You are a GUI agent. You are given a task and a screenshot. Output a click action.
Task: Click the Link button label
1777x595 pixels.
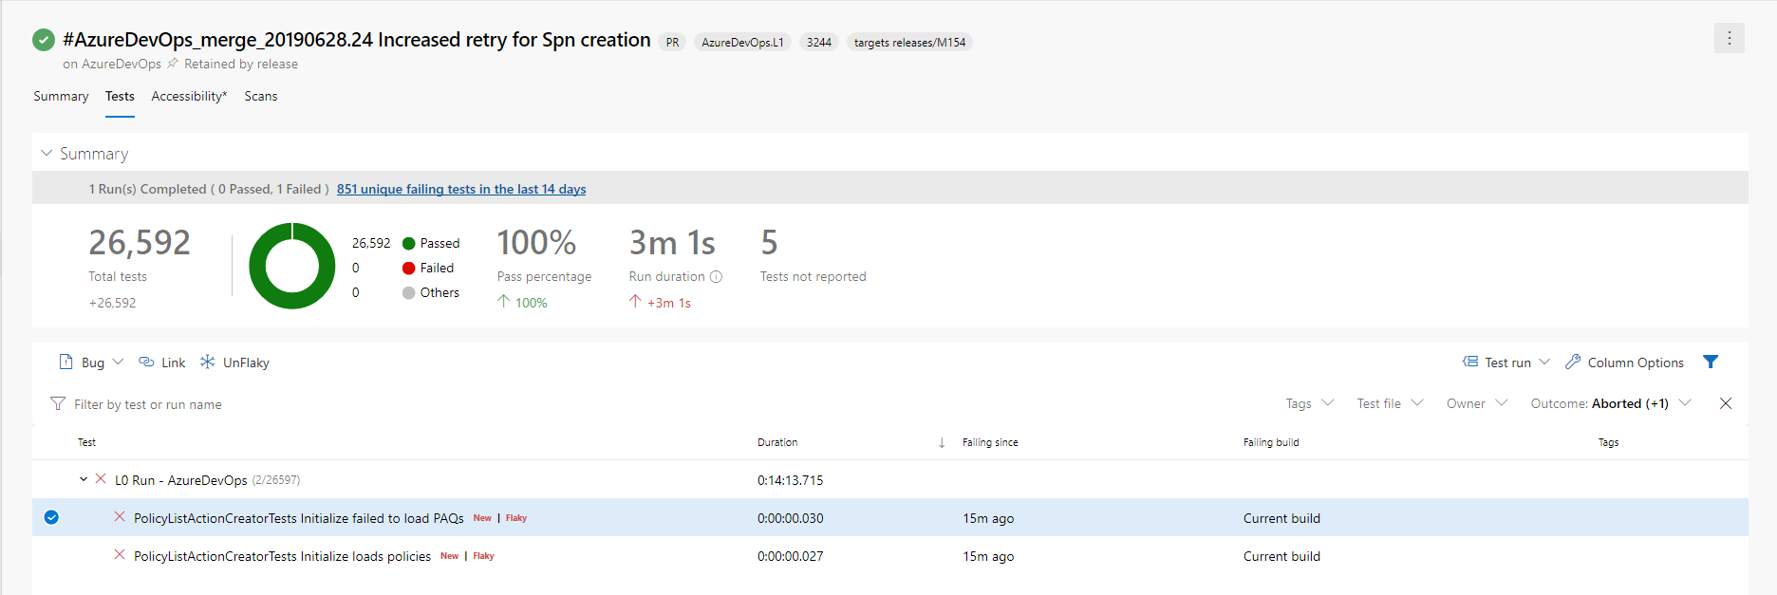coord(174,363)
